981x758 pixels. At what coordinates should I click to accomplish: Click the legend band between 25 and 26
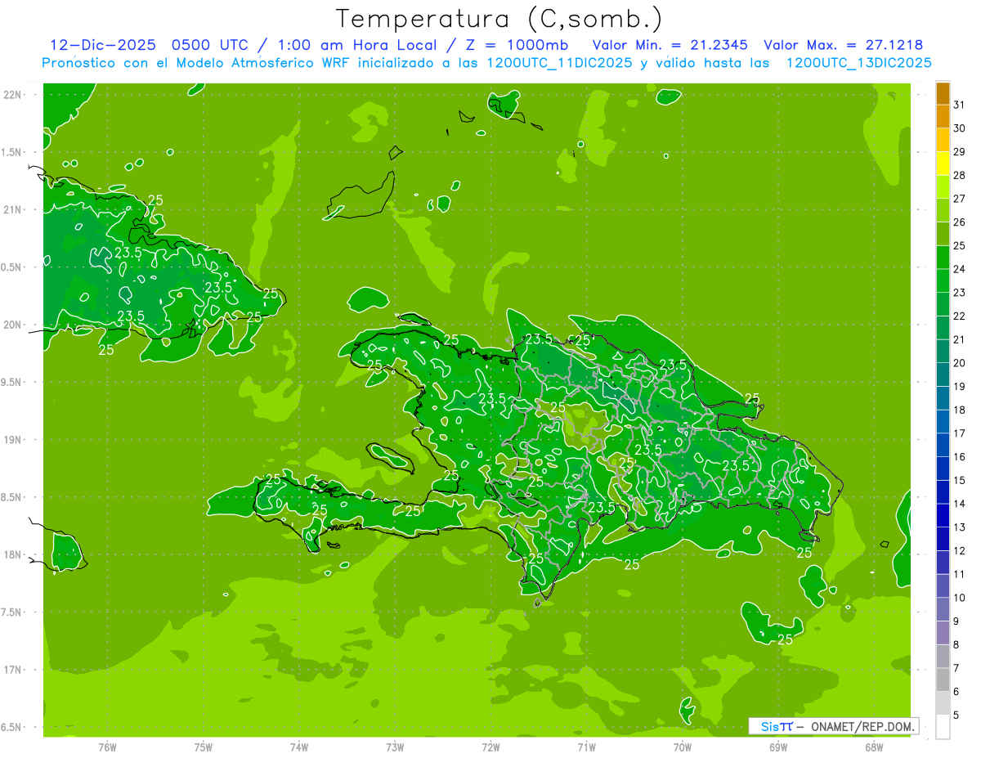(x=943, y=234)
